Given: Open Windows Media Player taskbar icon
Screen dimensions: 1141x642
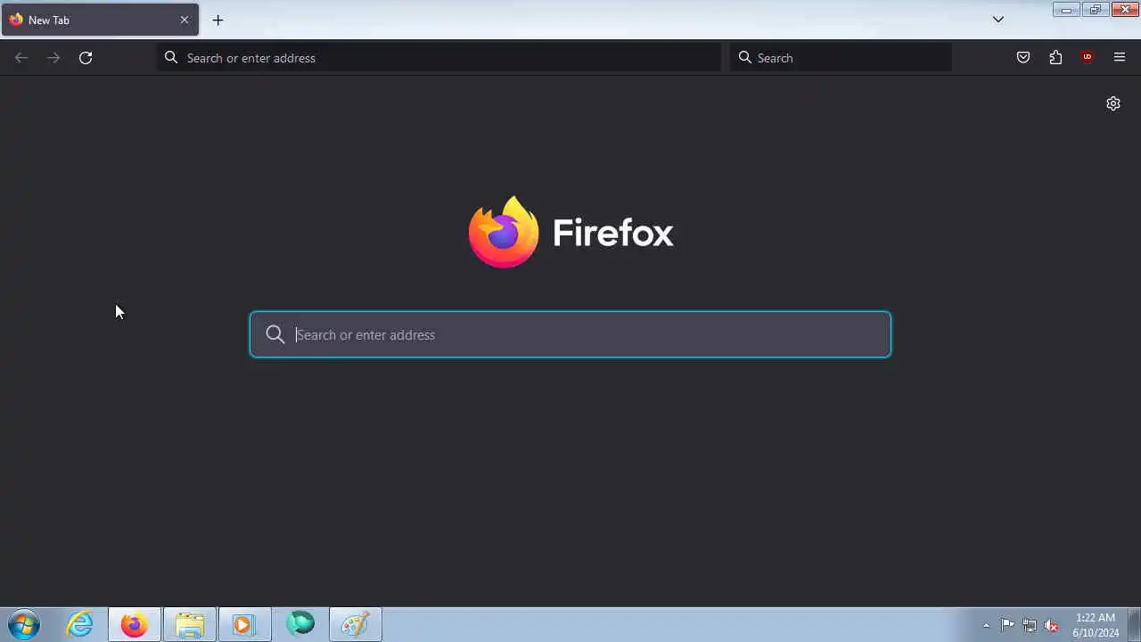Looking at the screenshot, I should [x=244, y=624].
